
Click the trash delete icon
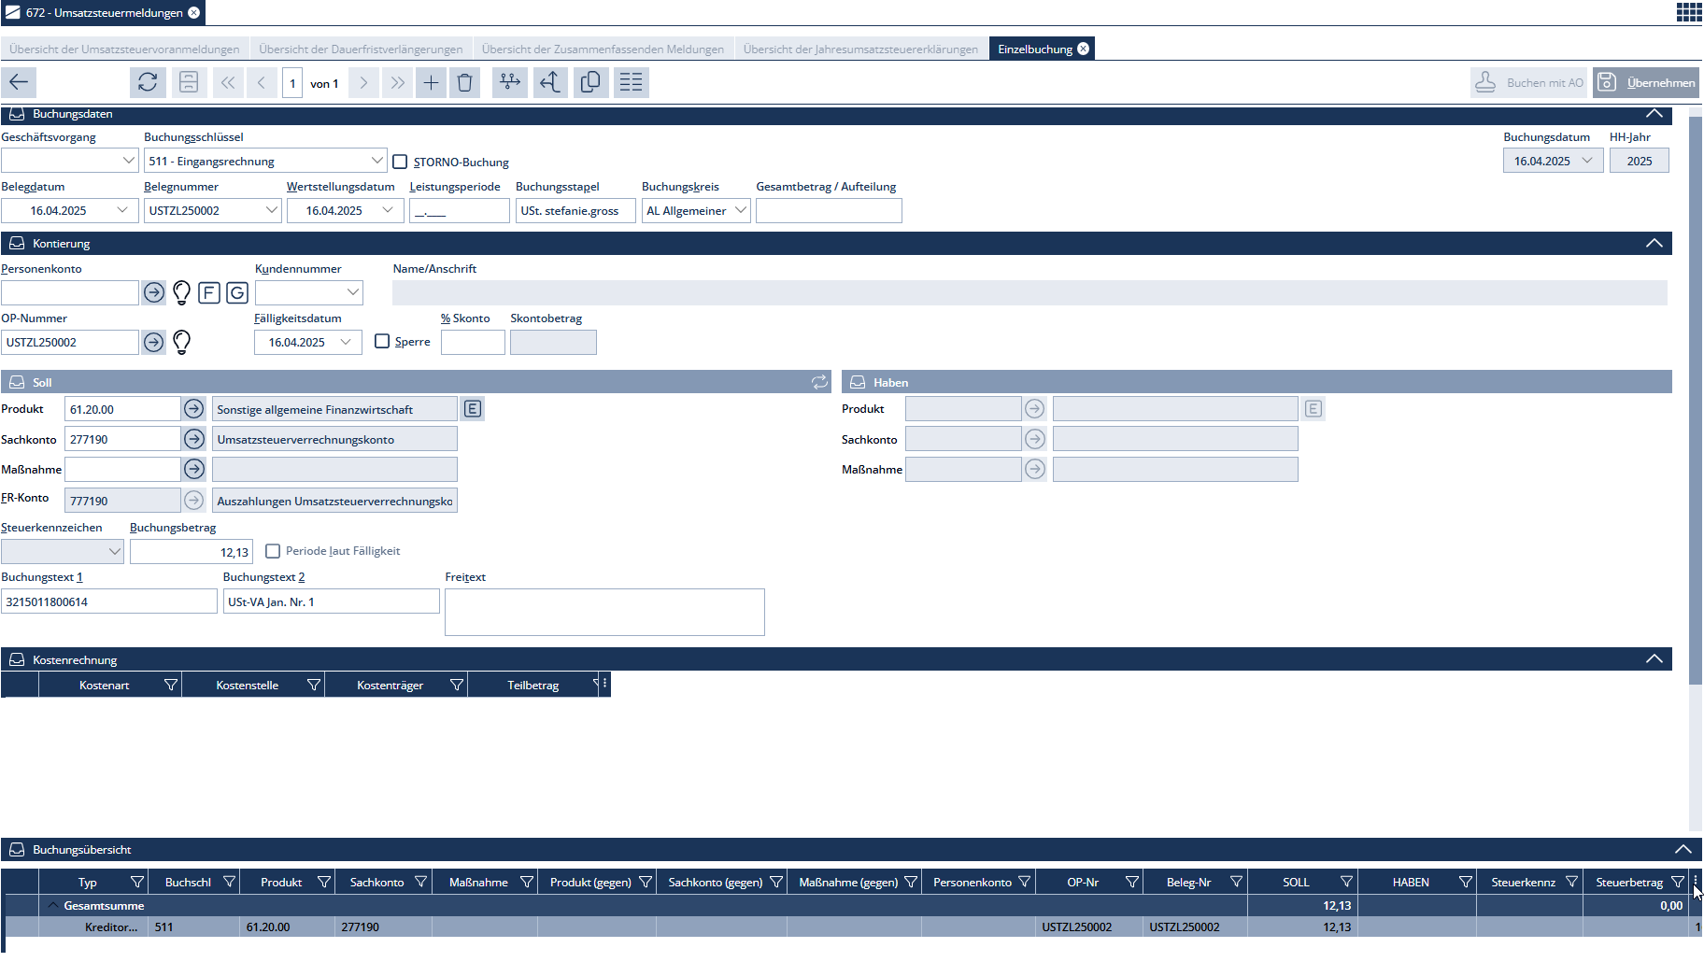[x=464, y=82]
